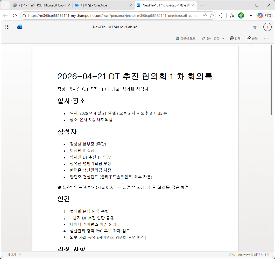The height and width of the screenshot is (259, 275).
Task: Open the Microsoft 365 app launcher grid
Action: [7, 27]
